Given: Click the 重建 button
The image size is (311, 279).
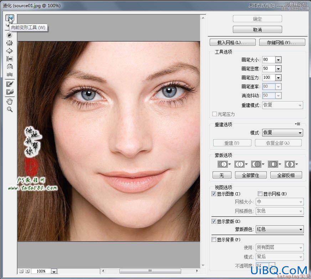Looking at the screenshot, I should [x=232, y=143].
